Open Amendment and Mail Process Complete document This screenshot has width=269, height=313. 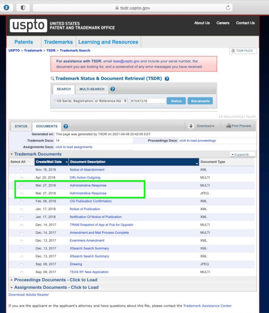(99, 233)
